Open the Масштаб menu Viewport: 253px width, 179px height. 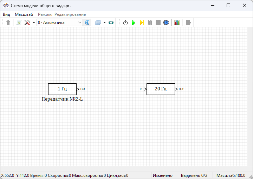(x=24, y=14)
